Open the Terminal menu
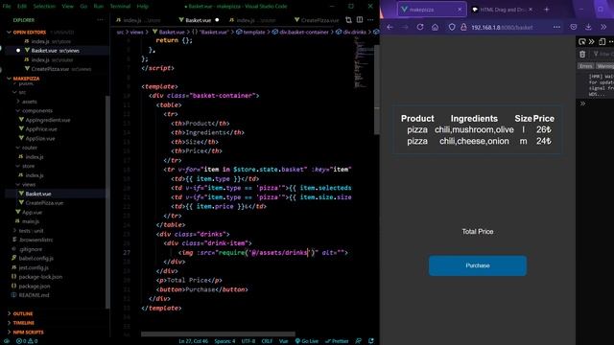 click(x=120, y=7)
